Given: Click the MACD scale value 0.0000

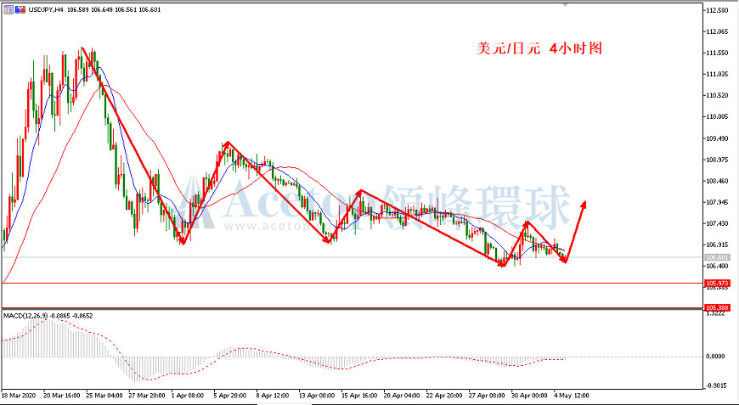Looking at the screenshot, I should pos(717,357).
